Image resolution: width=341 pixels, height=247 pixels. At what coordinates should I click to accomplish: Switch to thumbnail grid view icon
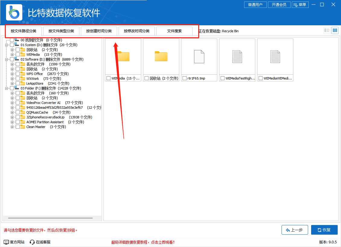335,30
